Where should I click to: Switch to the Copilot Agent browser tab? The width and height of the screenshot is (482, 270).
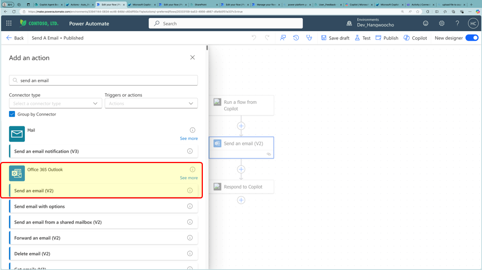[x=49, y=5]
